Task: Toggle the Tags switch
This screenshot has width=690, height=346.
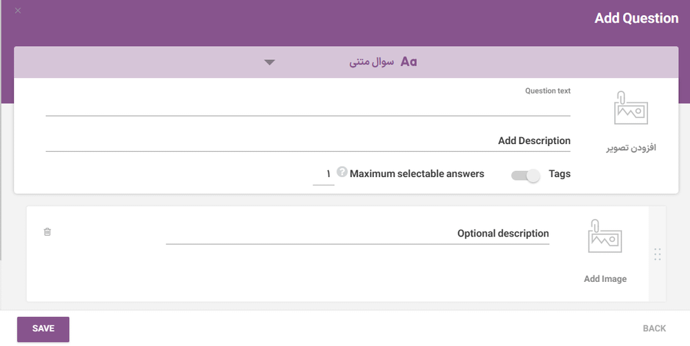Action: 525,176
